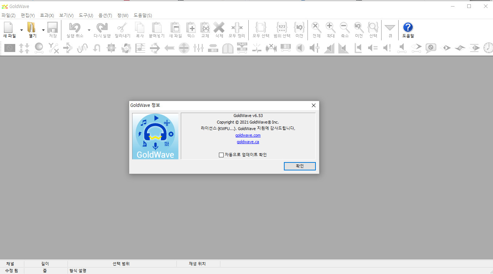Viewport: 493px width, 274px height.
Task: Click the 다시 실행 (Redo) icon
Action: [102, 27]
